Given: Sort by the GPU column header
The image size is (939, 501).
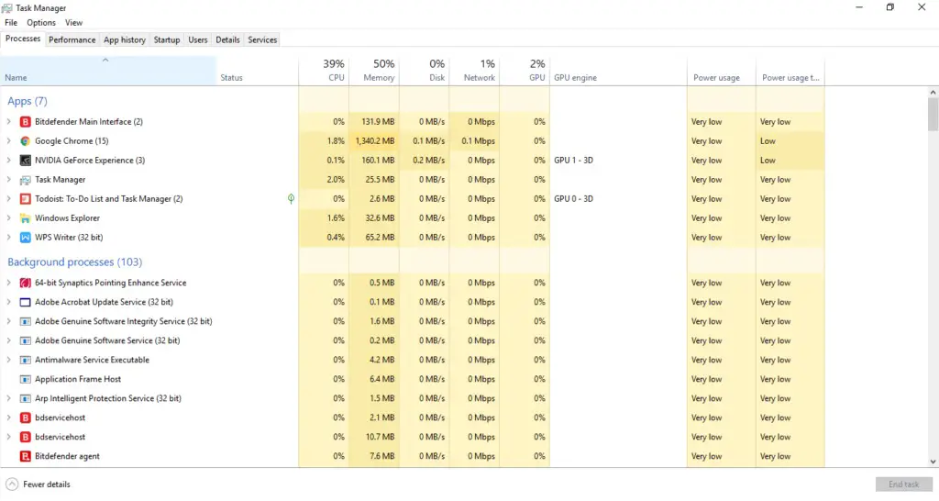Looking at the screenshot, I should click(525, 71).
